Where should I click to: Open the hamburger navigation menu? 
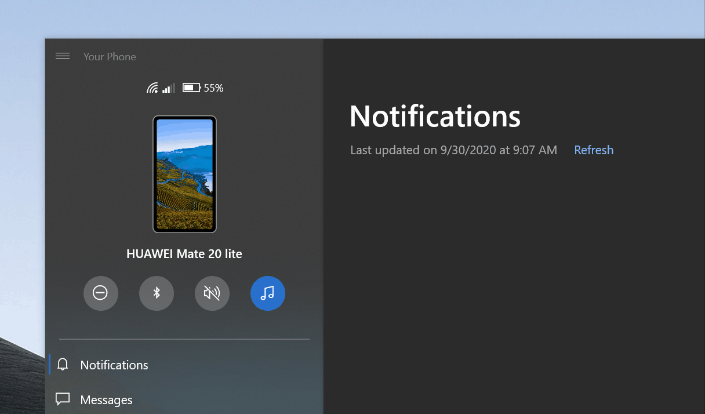[63, 56]
